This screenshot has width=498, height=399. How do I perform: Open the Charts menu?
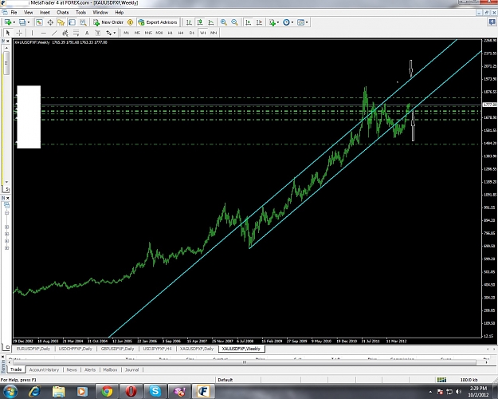coord(63,13)
